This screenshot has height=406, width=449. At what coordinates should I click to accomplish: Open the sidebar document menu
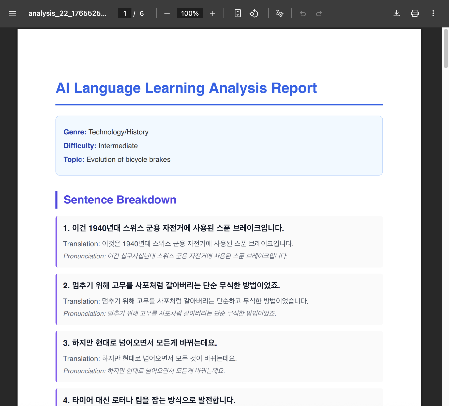pos(12,13)
